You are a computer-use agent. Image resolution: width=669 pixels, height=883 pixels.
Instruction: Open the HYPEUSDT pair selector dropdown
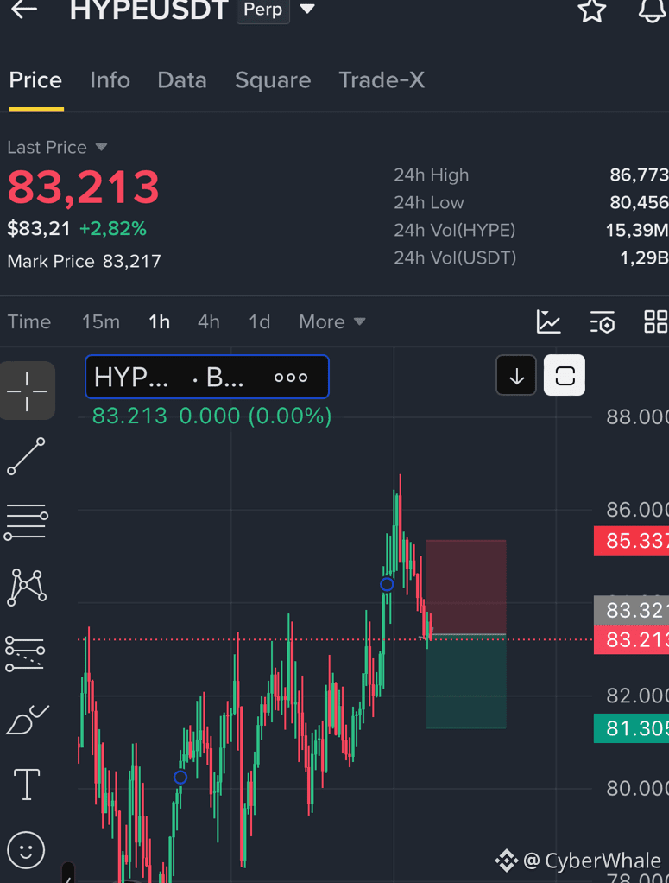[x=307, y=9]
